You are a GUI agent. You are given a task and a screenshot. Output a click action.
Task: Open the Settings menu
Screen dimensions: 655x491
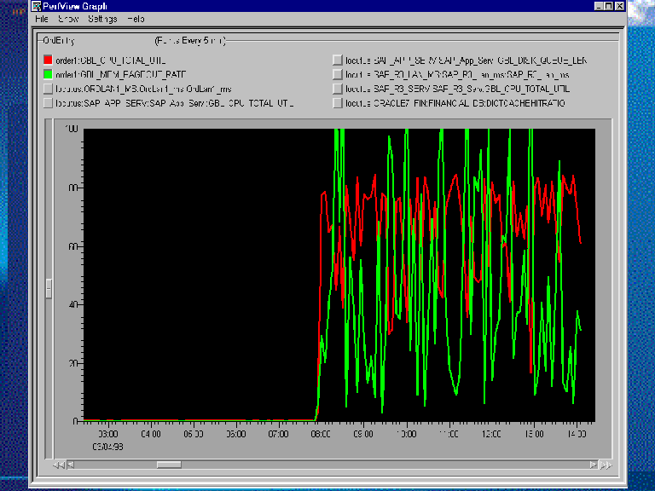click(x=102, y=18)
